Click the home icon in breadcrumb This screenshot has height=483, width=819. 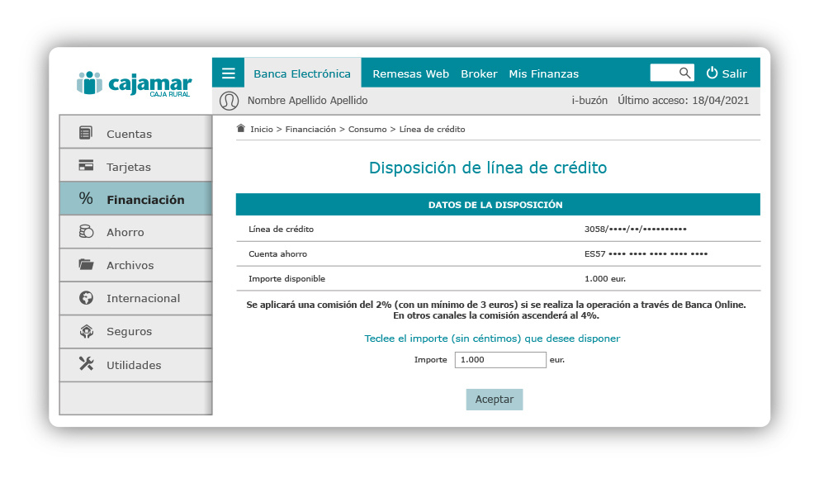[x=241, y=129]
